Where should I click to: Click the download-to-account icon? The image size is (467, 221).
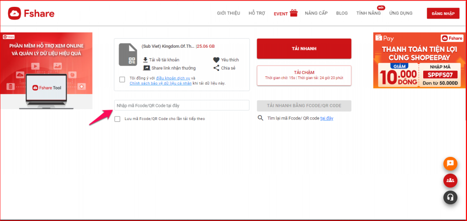145,60
